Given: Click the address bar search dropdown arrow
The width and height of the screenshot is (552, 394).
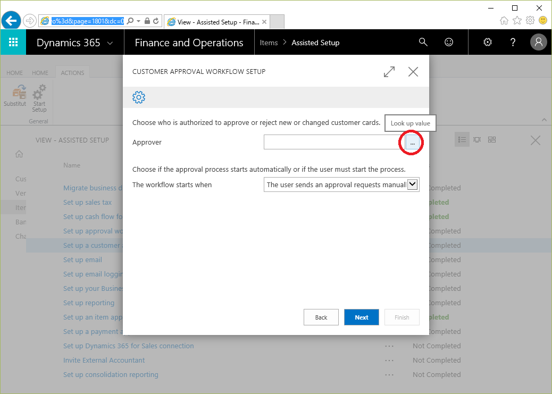Looking at the screenshot, I should (139, 21).
